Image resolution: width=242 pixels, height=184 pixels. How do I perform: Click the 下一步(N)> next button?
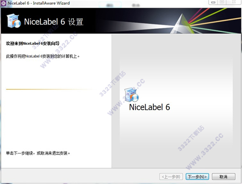coord(197,177)
